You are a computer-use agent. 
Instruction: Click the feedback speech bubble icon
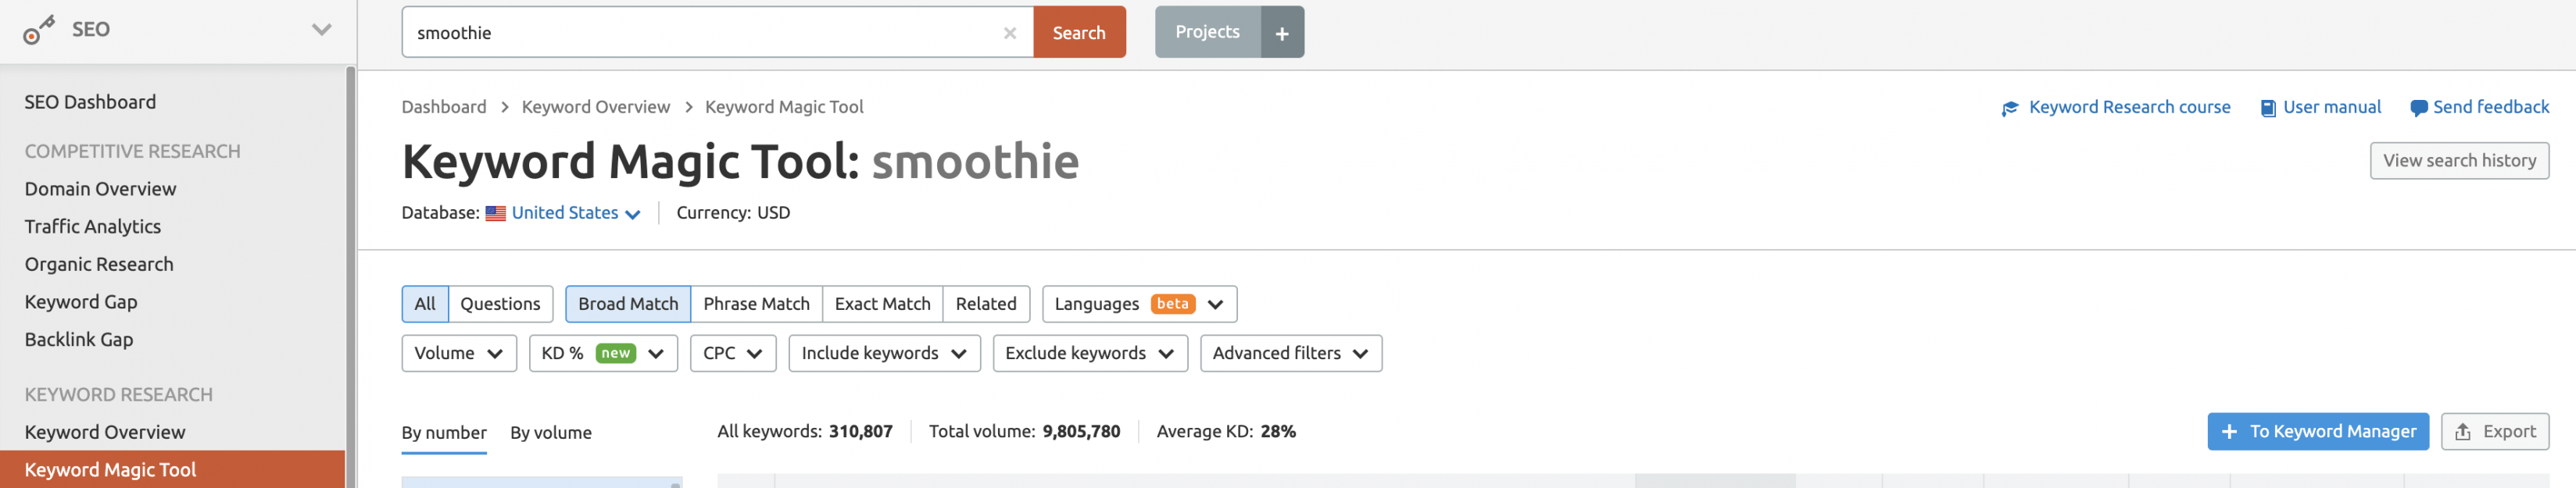click(x=2418, y=108)
